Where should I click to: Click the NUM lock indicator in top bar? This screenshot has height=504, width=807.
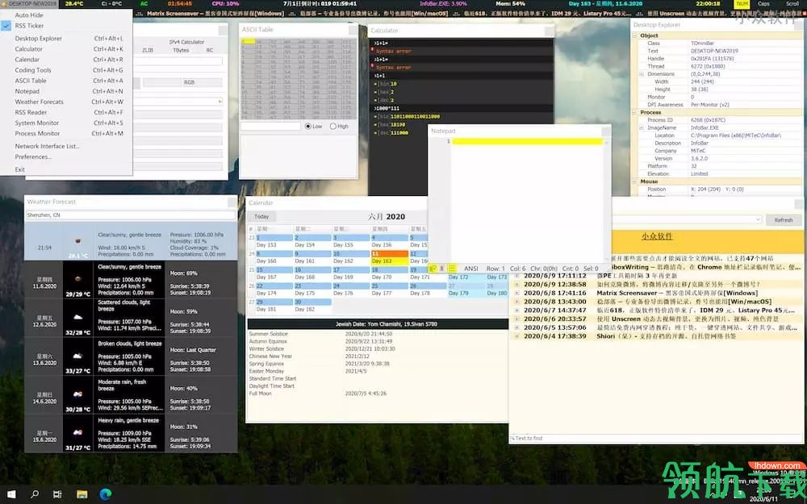coord(742,3)
